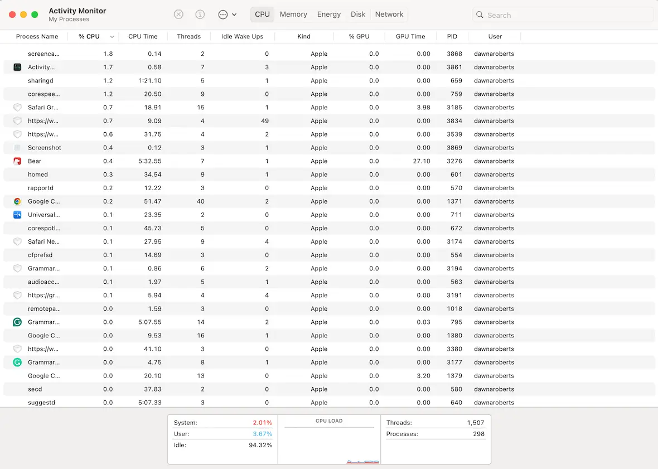Sort by User column header
Screen dimensions: 658x469
pyautogui.click(x=495, y=36)
